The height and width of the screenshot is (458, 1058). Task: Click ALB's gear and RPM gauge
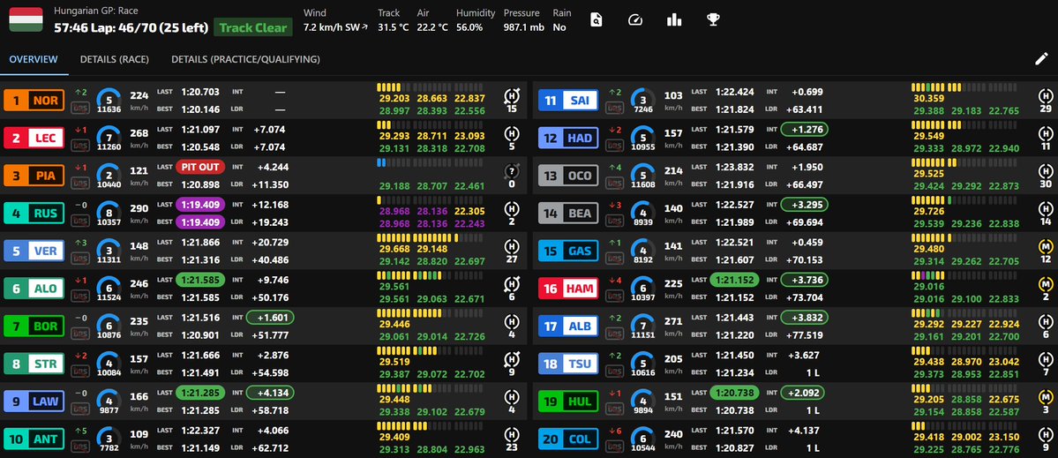coord(643,327)
